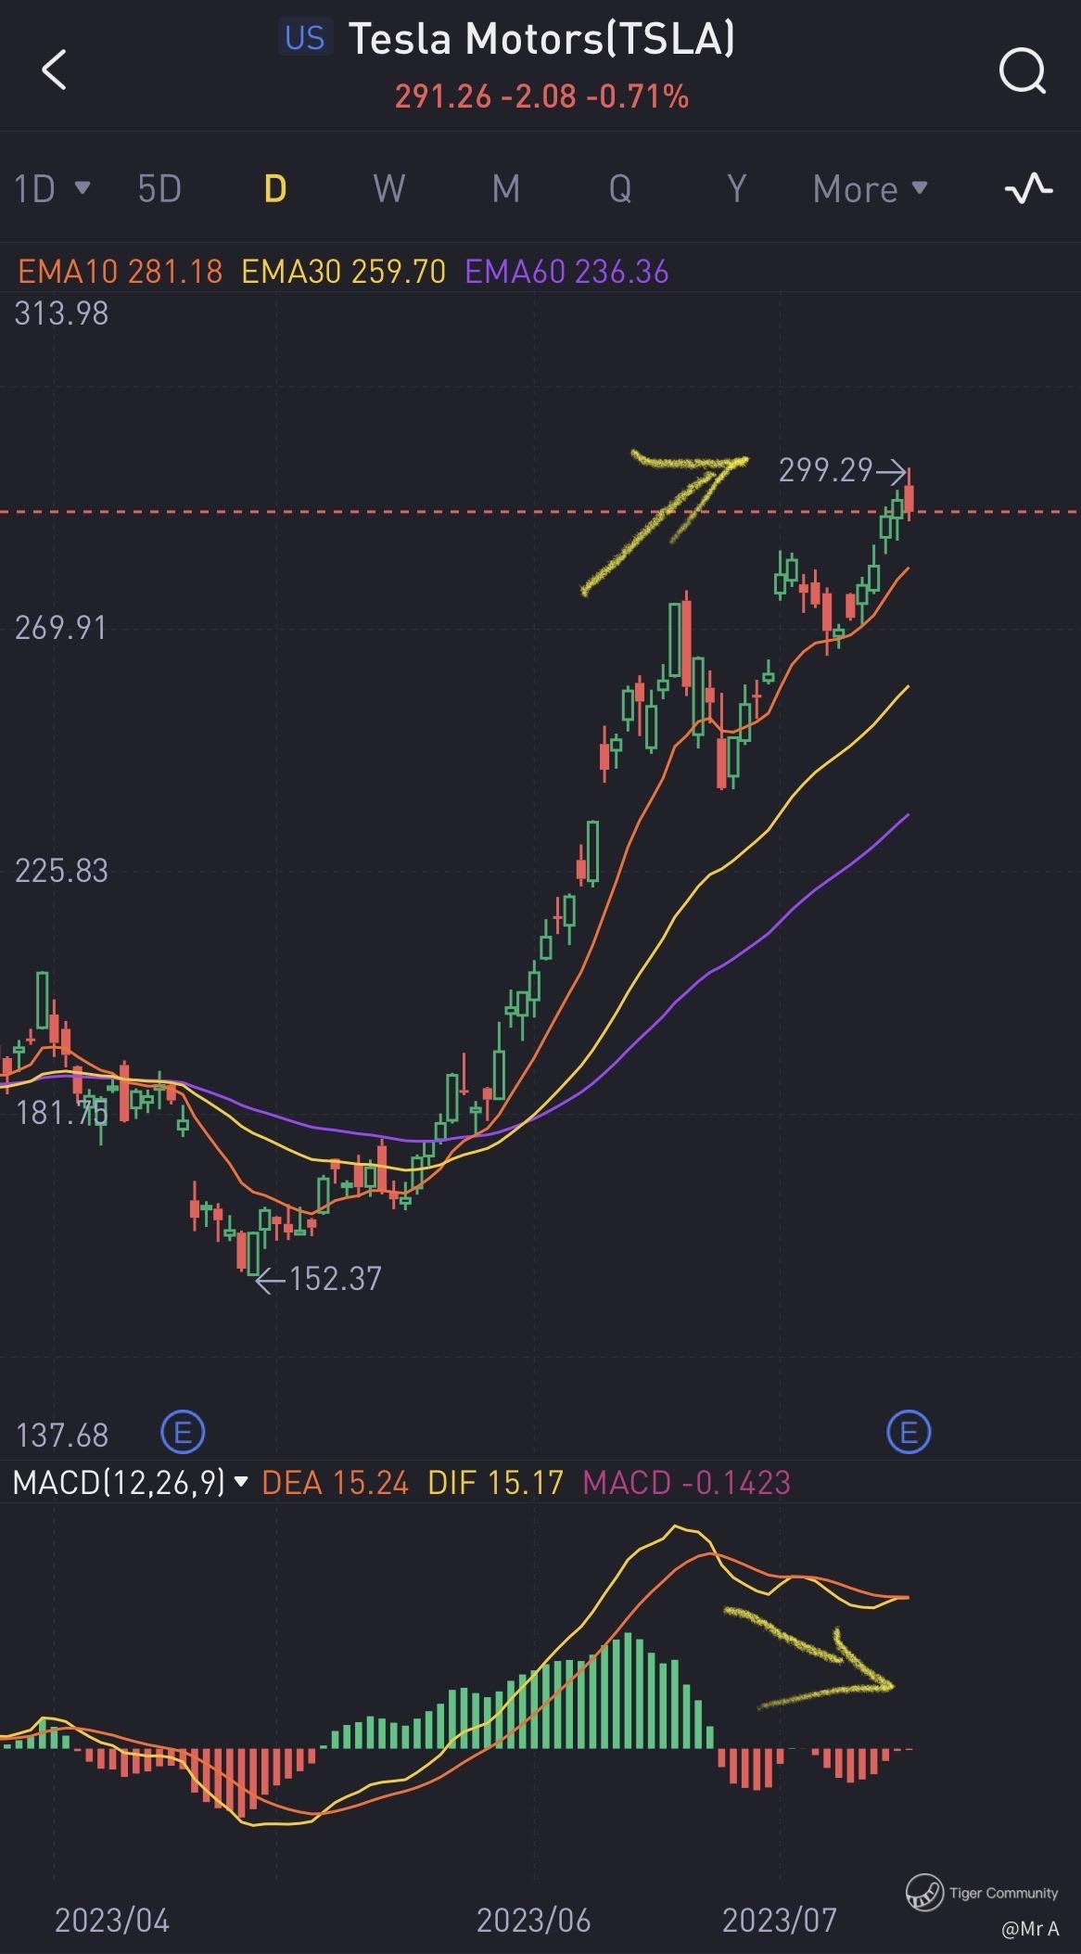Tap the 2023/04 date label

(x=112, y=1920)
